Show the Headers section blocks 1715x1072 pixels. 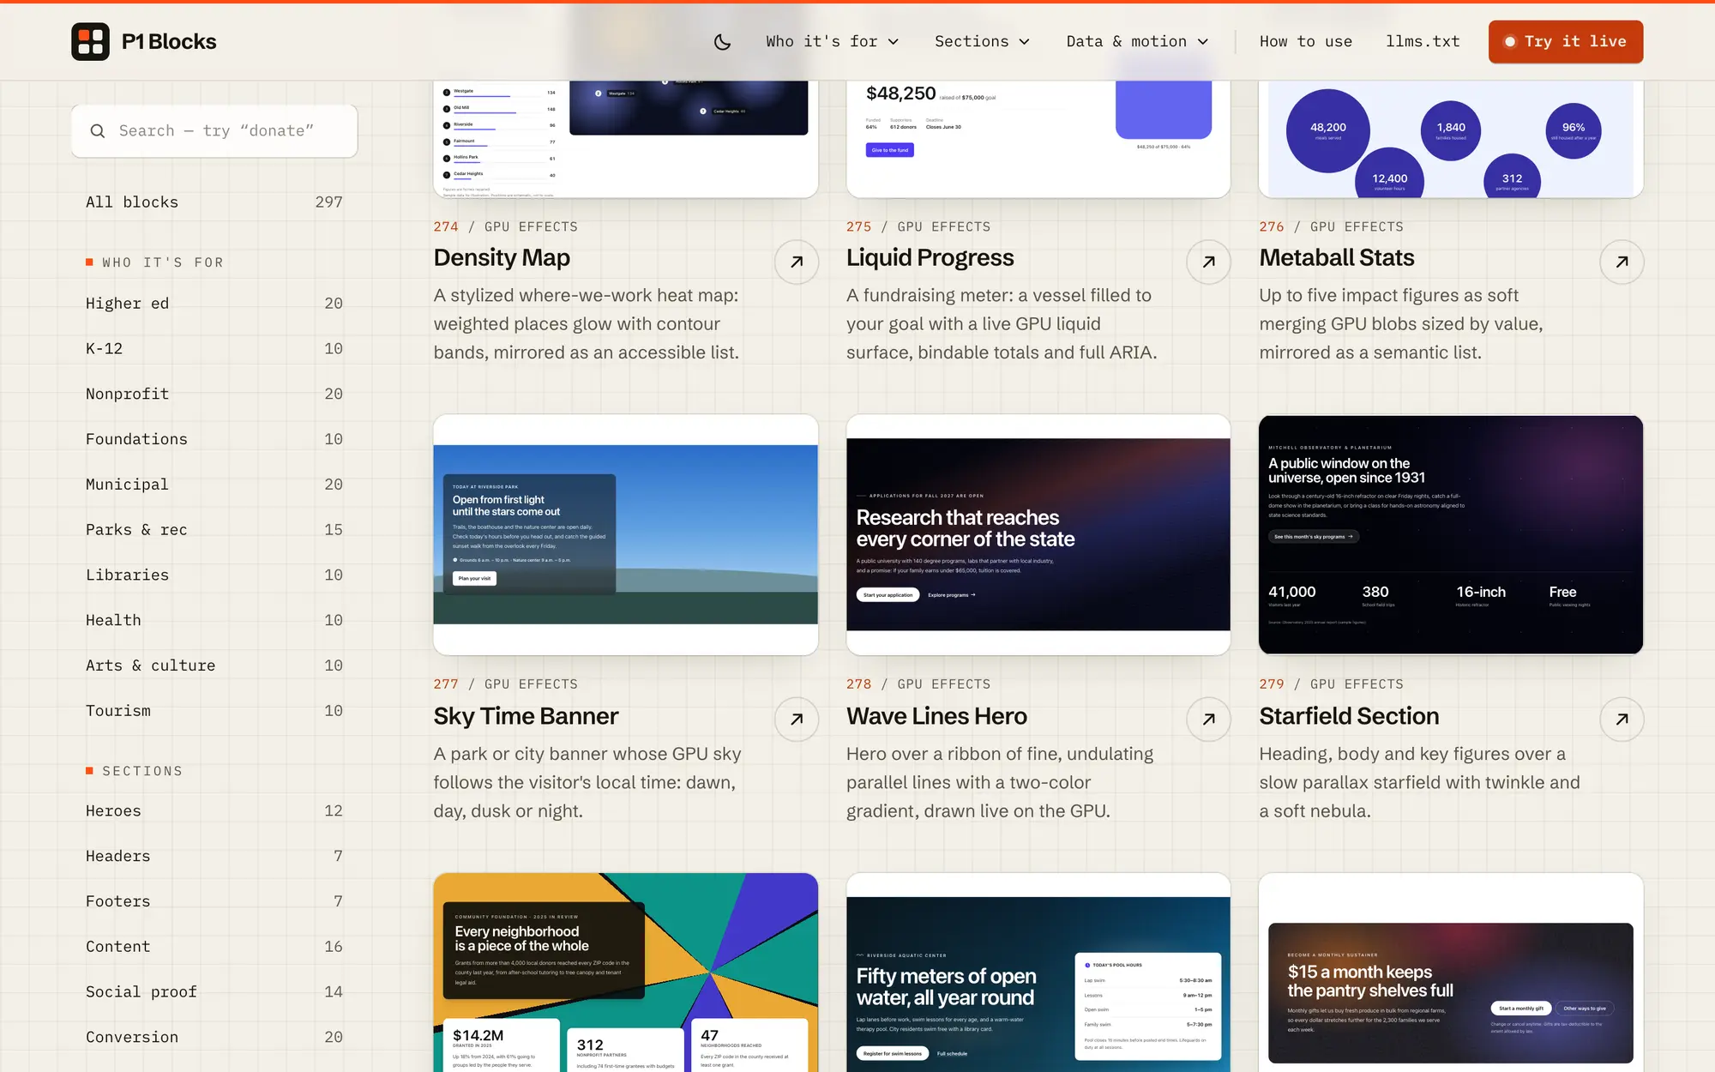[214, 856]
